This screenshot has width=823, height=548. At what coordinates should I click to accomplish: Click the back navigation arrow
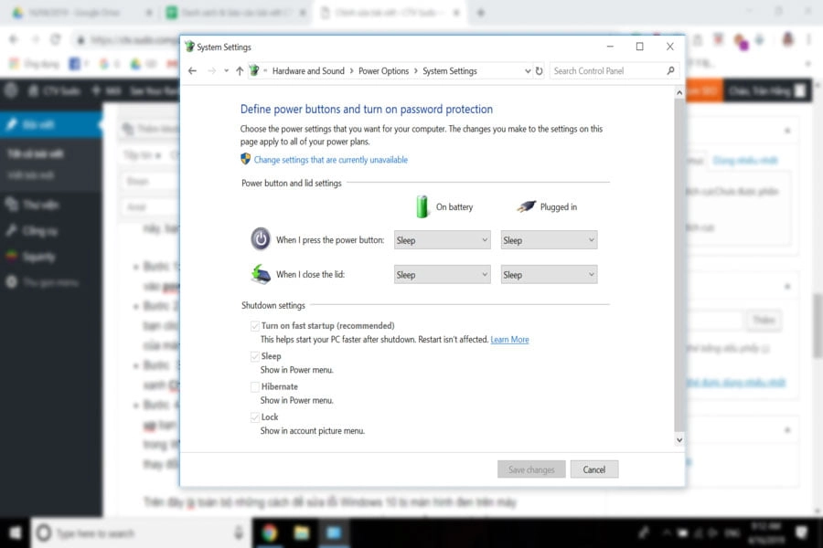pos(193,70)
